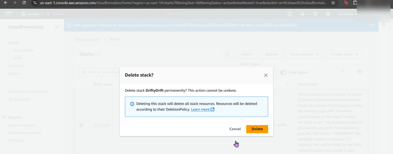This screenshot has width=393, height=154.
Task: Refresh the stacks list
Action: click(x=227, y=54)
